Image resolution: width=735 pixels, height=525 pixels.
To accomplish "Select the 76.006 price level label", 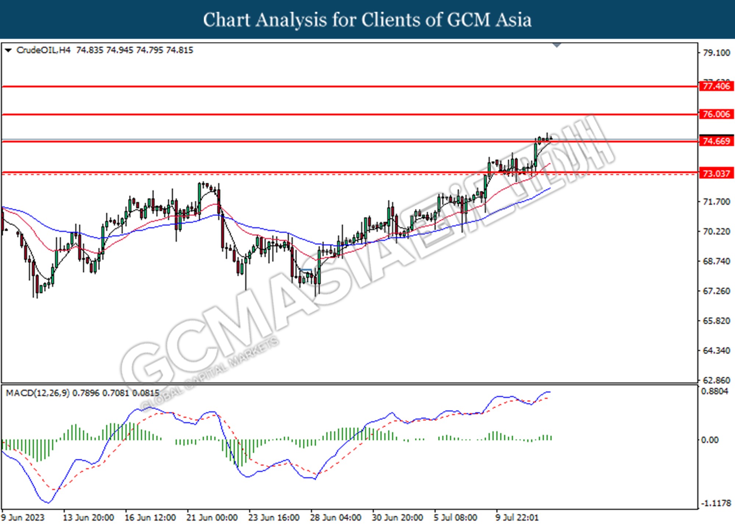I will coord(716,114).
